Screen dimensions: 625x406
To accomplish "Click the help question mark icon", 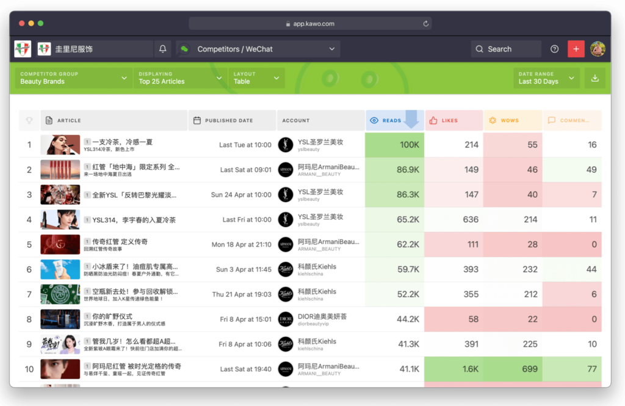I will pos(554,49).
